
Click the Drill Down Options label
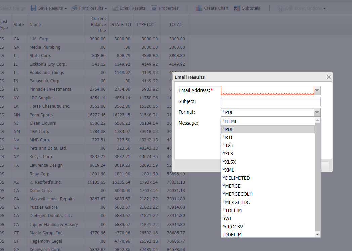click(304, 8)
